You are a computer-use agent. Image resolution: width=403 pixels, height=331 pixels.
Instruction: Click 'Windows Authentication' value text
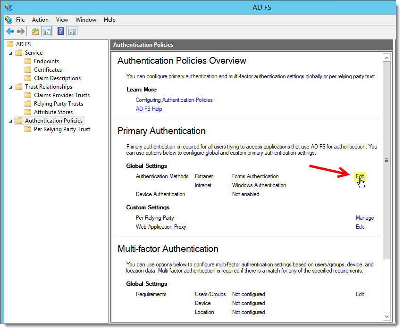pos(259,185)
